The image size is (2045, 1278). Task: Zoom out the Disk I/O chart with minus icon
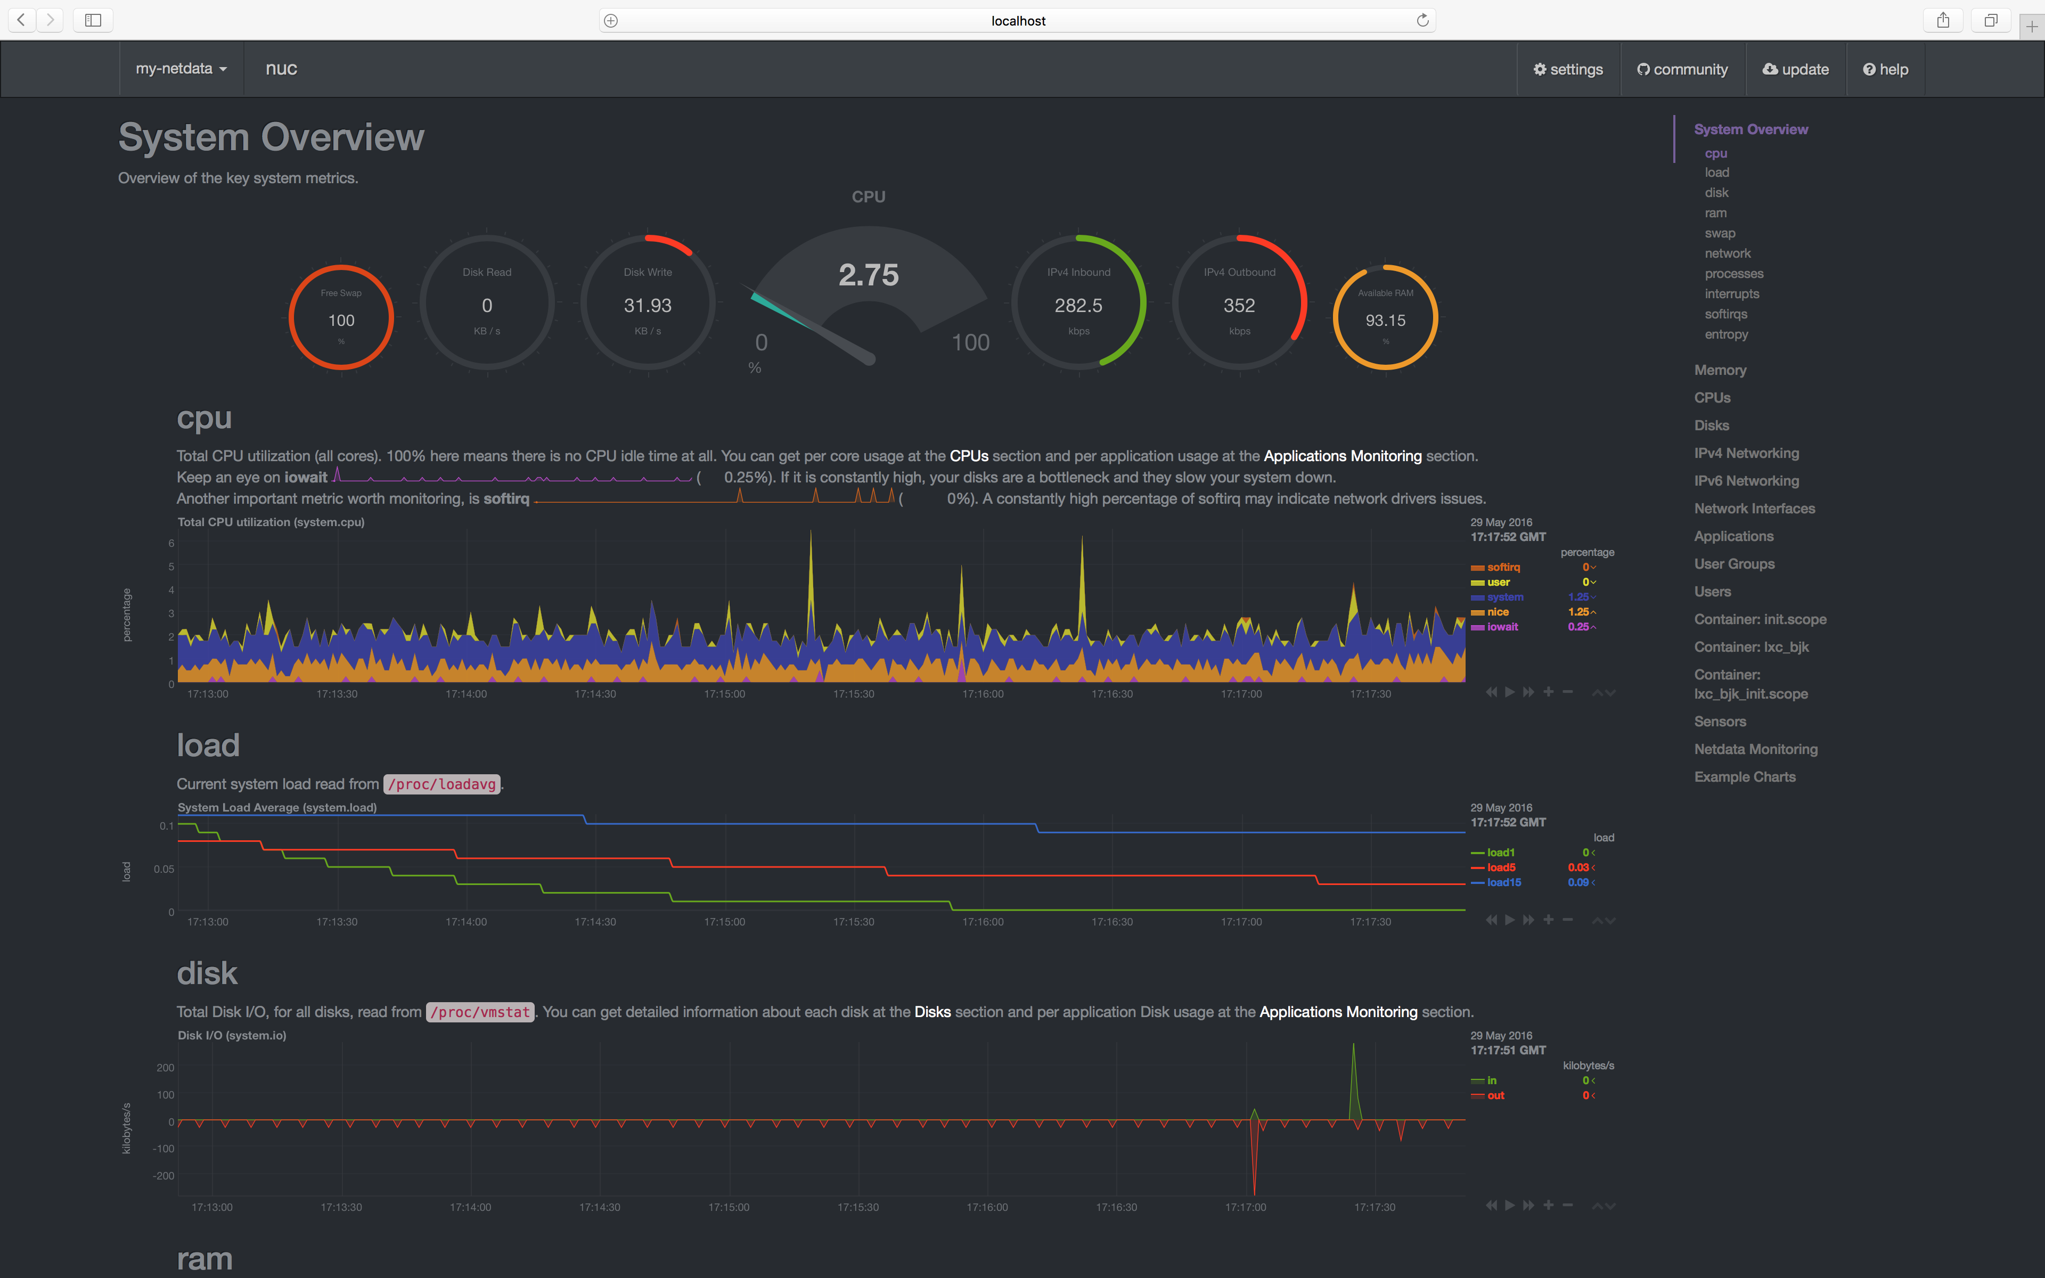pyautogui.click(x=1567, y=1205)
